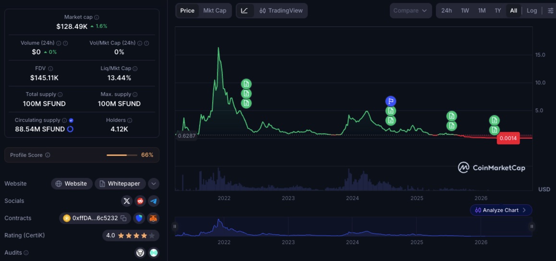The height and width of the screenshot is (261, 556).
Task: Select the 24h time range
Action: point(447,11)
